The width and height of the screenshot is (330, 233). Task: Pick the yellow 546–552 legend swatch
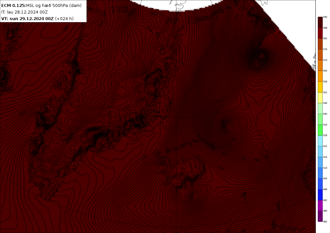(x=320, y=98)
